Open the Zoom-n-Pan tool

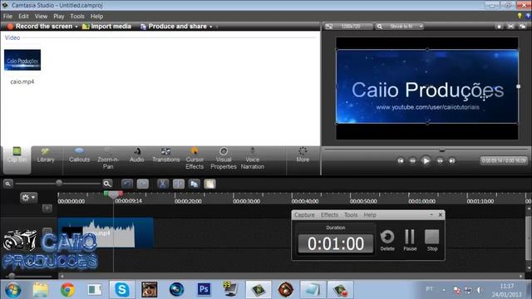(x=108, y=159)
